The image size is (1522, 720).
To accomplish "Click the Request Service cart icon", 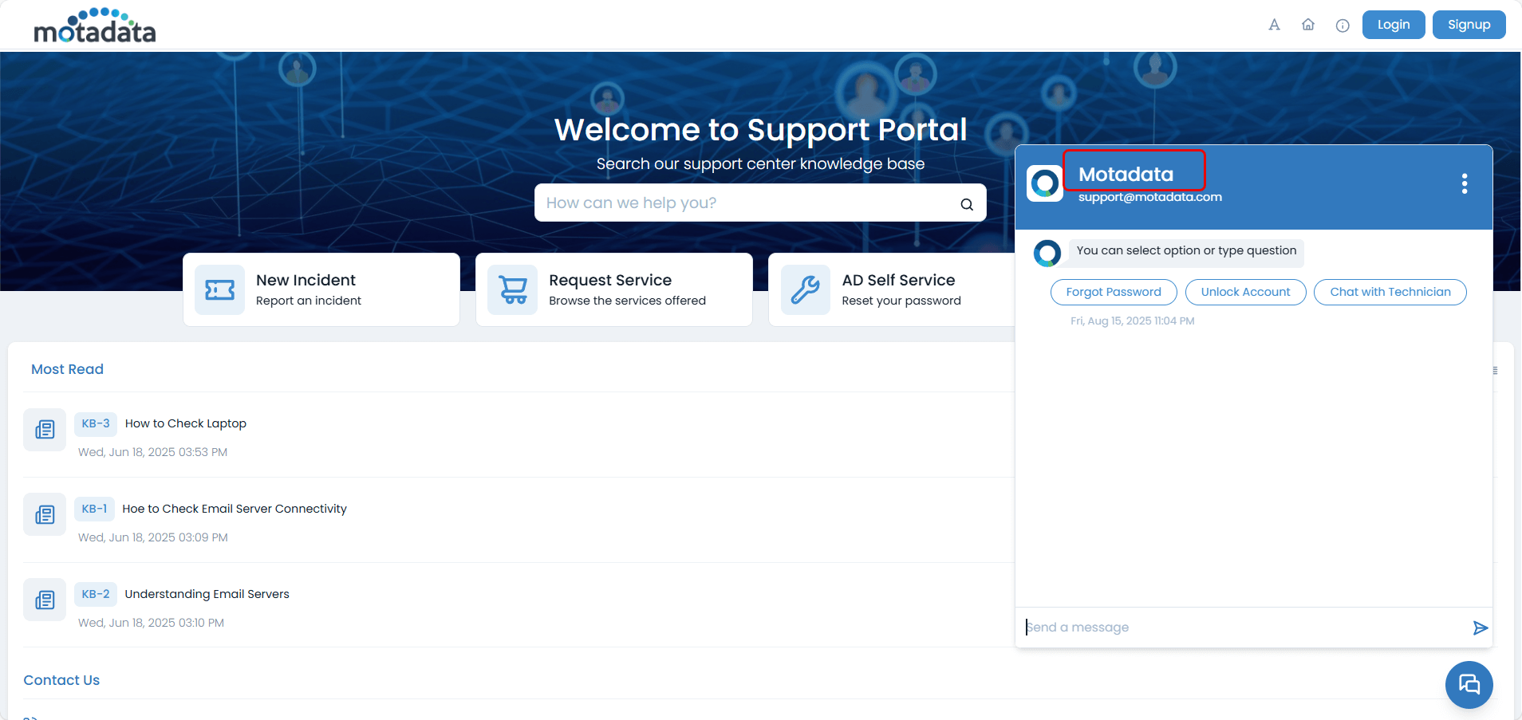I will point(513,290).
